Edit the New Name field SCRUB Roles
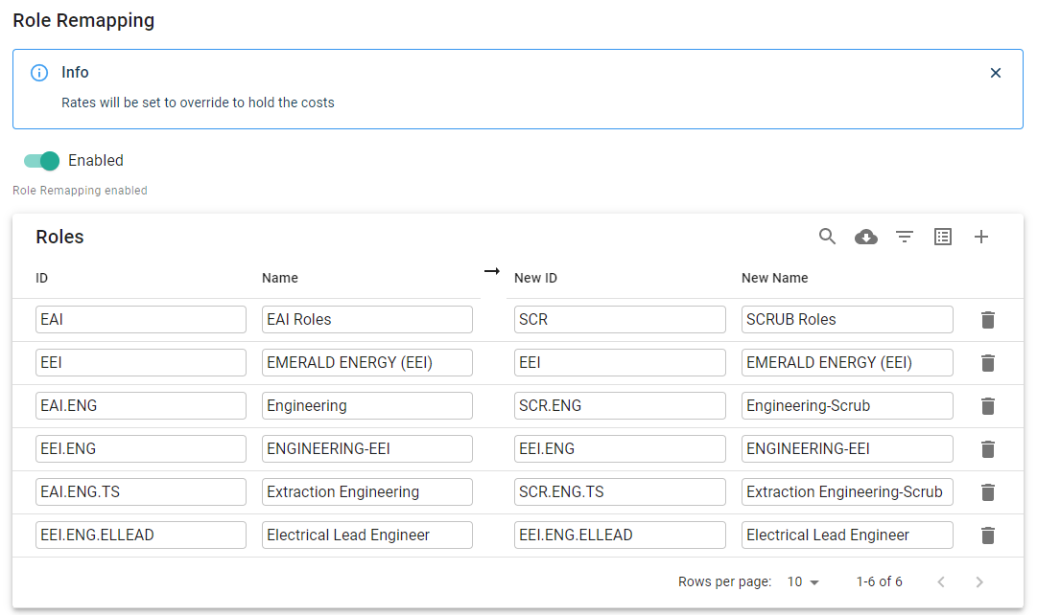The width and height of the screenshot is (1037, 615). 847,320
